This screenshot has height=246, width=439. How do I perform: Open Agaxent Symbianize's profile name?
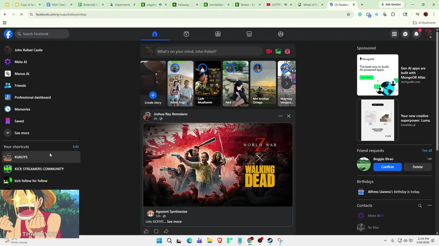coord(171,211)
